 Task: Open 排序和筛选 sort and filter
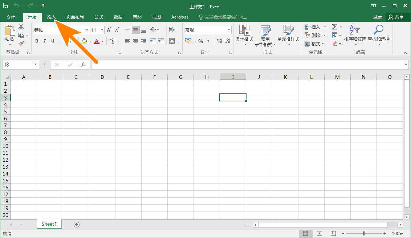pos(355,35)
